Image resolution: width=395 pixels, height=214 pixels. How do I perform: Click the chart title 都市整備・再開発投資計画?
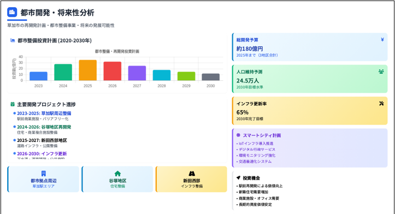click(117, 51)
